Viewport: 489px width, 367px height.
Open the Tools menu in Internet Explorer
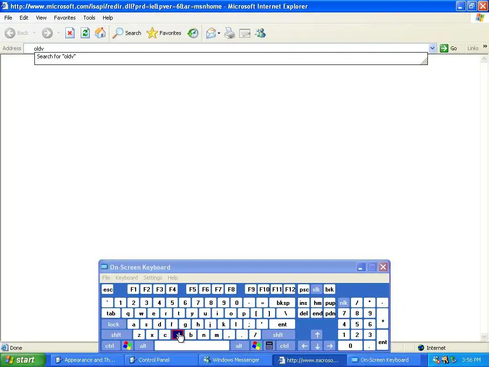pyautogui.click(x=89, y=18)
